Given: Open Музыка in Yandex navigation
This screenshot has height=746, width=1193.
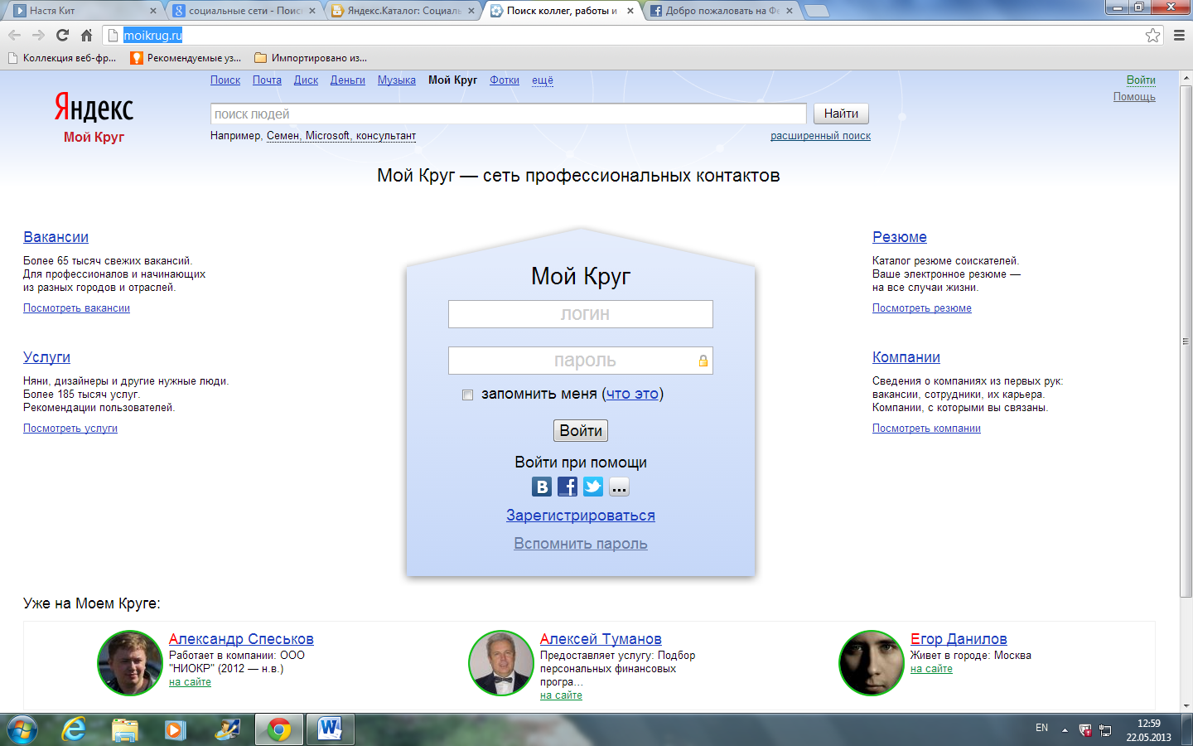Looking at the screenshot, I should pos(397,80).
